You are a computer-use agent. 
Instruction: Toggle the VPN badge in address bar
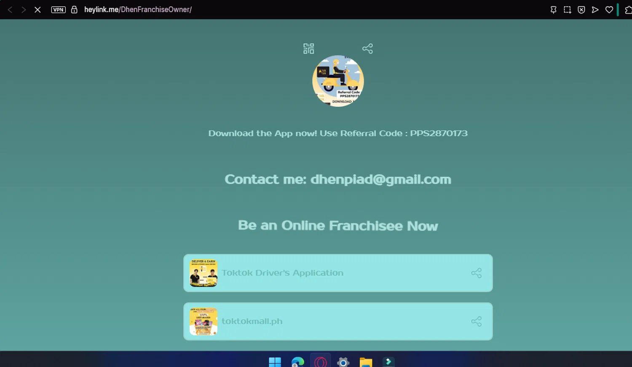[59, 10]
